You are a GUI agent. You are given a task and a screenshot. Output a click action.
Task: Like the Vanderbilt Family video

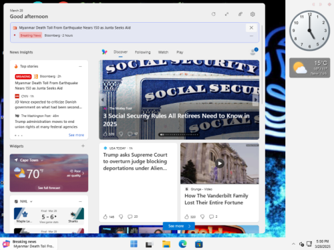[x=187, y=217]
